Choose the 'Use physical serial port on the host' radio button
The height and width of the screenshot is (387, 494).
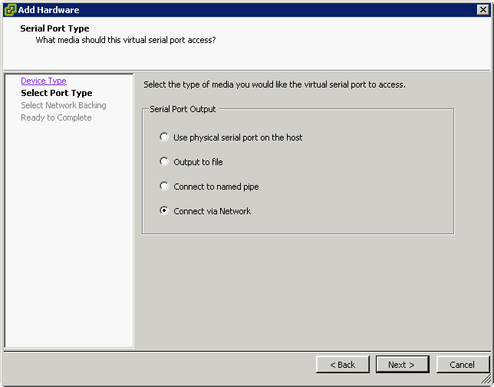point(164,137)
